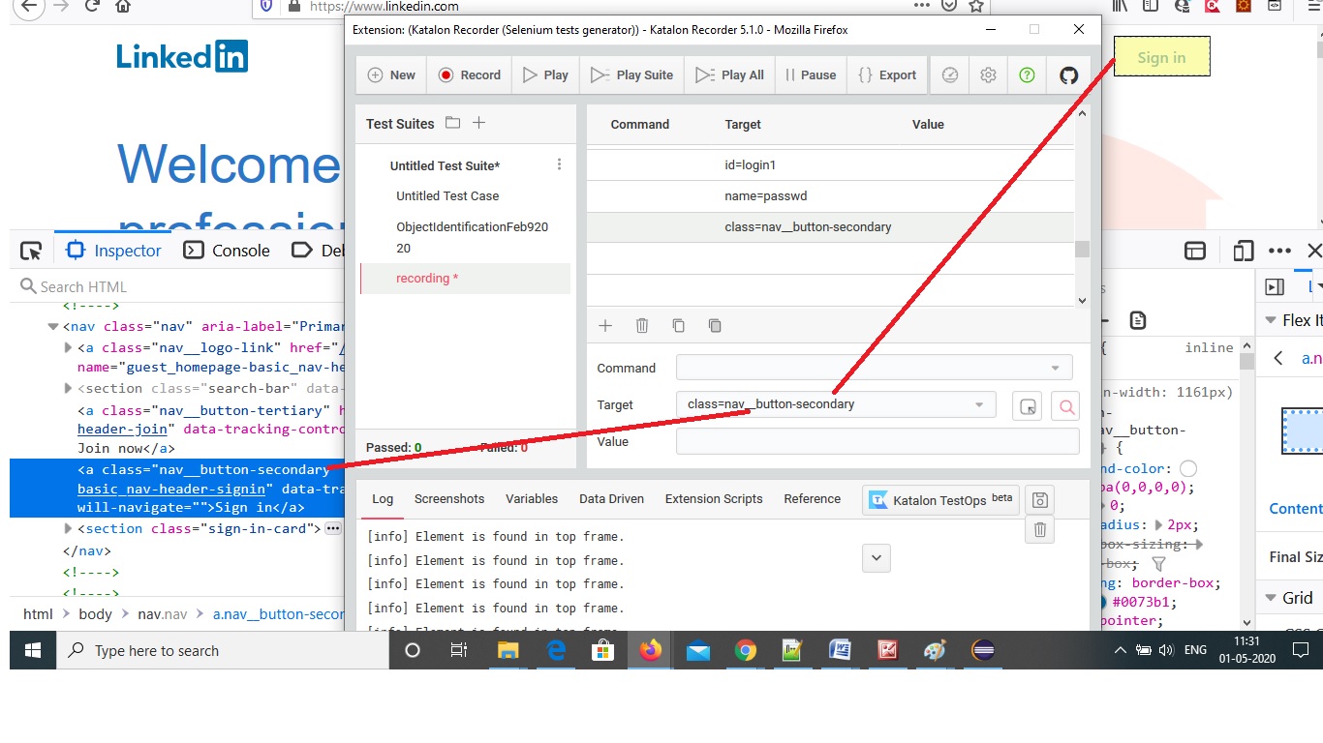This screenshot has width=1323, height=743.
Task: Delete the selected command with trash icon
Action: point(642,326)
